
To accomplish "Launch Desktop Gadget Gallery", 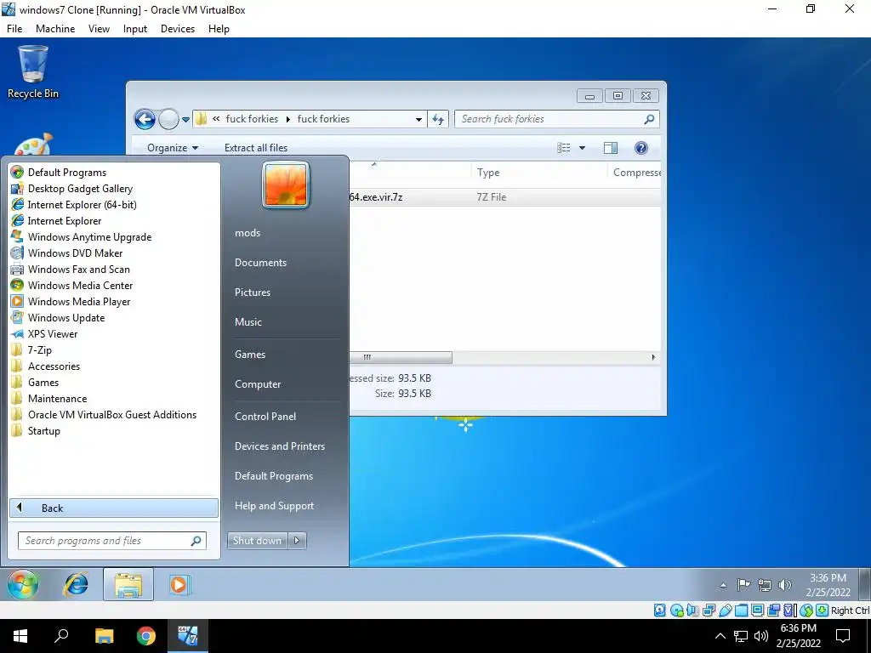I will (72, 188).
